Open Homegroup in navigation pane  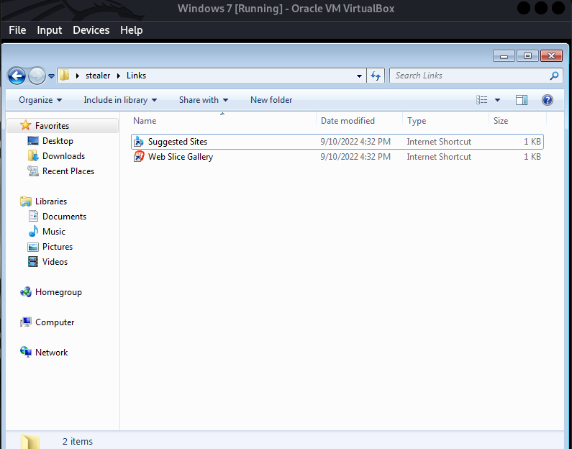(58, 292)
